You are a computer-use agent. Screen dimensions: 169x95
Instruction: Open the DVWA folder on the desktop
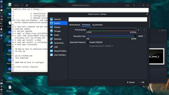(x=10, y=41)
